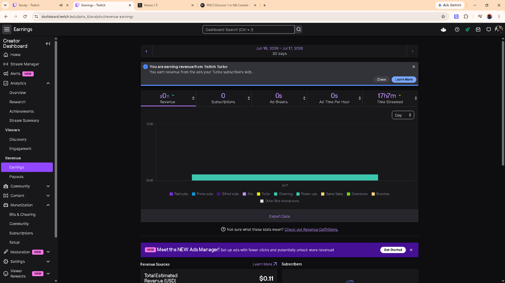This screenshot has height=283, width=505.
Task: Toggle Gifted subs series in chart legend
Action: click(228, 194)
